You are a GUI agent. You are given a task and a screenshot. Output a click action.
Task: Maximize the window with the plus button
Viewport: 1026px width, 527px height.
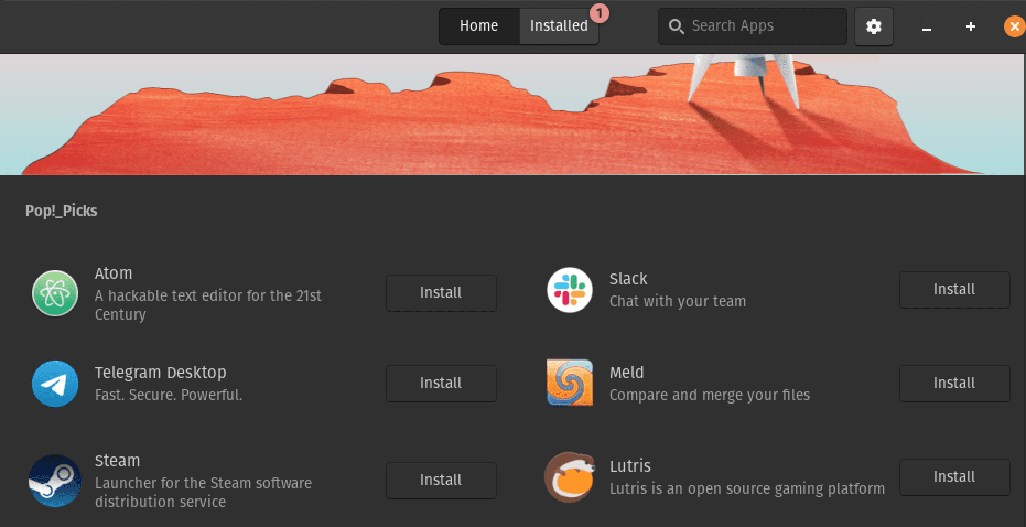tap(970, 26)
